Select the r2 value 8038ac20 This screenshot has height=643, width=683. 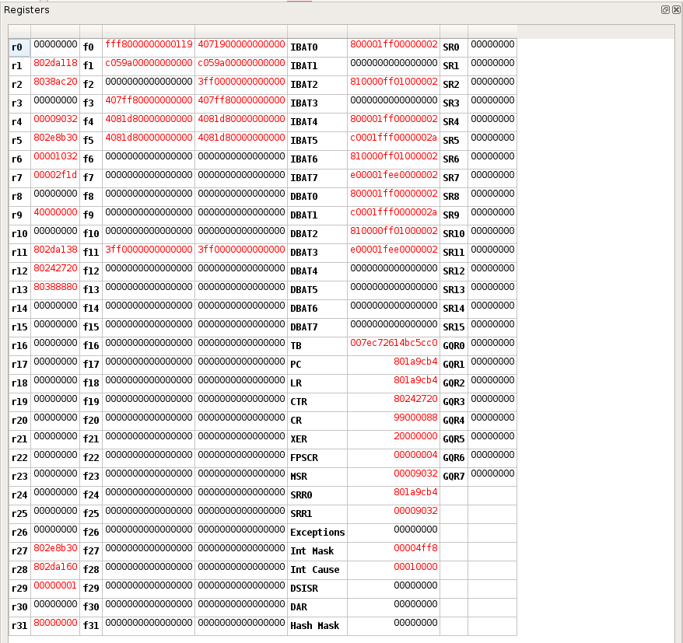tap(55, 82)
